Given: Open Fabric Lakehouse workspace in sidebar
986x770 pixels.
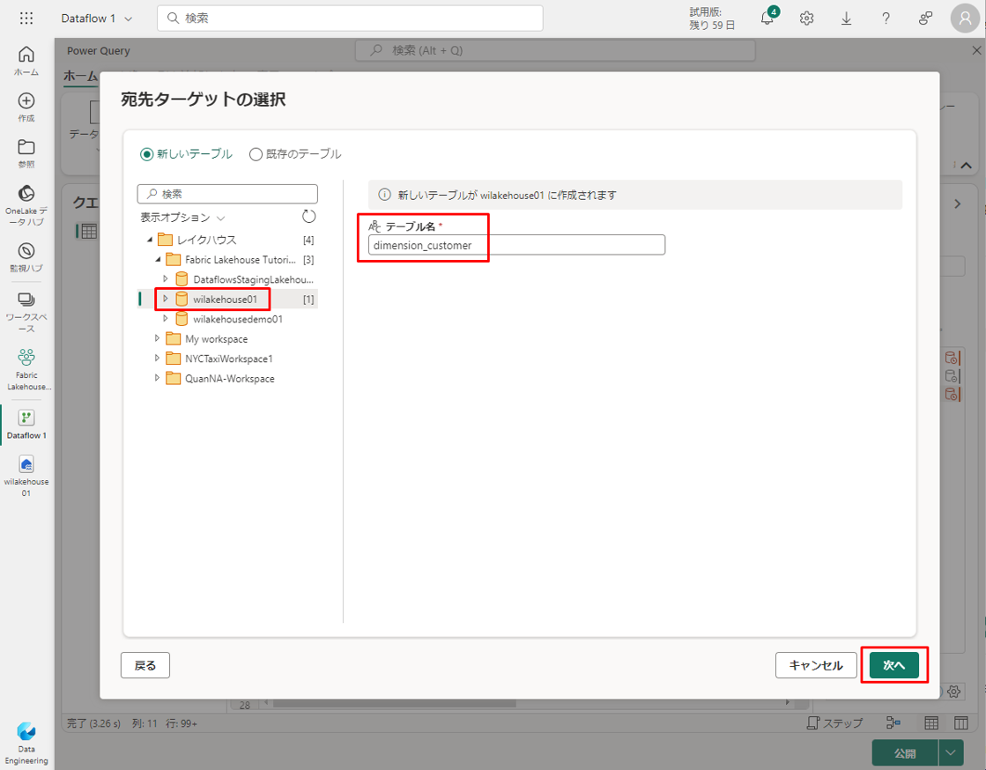Looking at the screenshot, I should [x=26, y=370].
